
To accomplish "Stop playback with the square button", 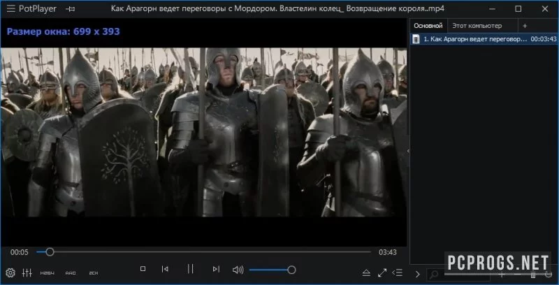I will (x=143, y=269).
